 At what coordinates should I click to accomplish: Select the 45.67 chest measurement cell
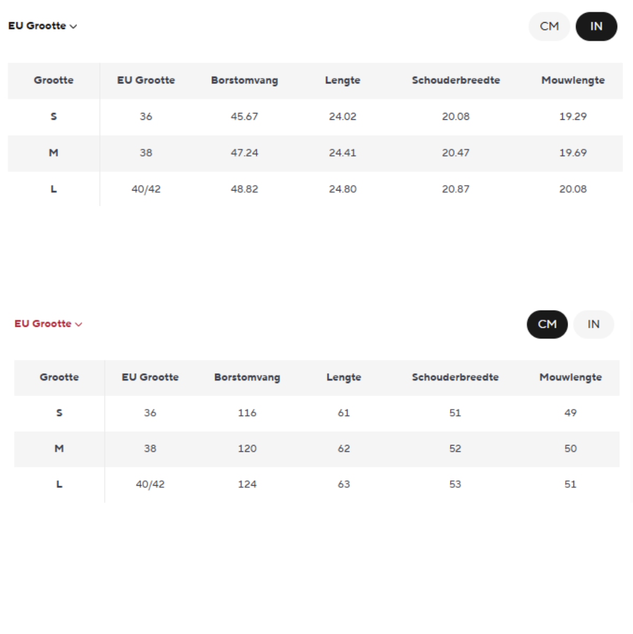(244, 116)
